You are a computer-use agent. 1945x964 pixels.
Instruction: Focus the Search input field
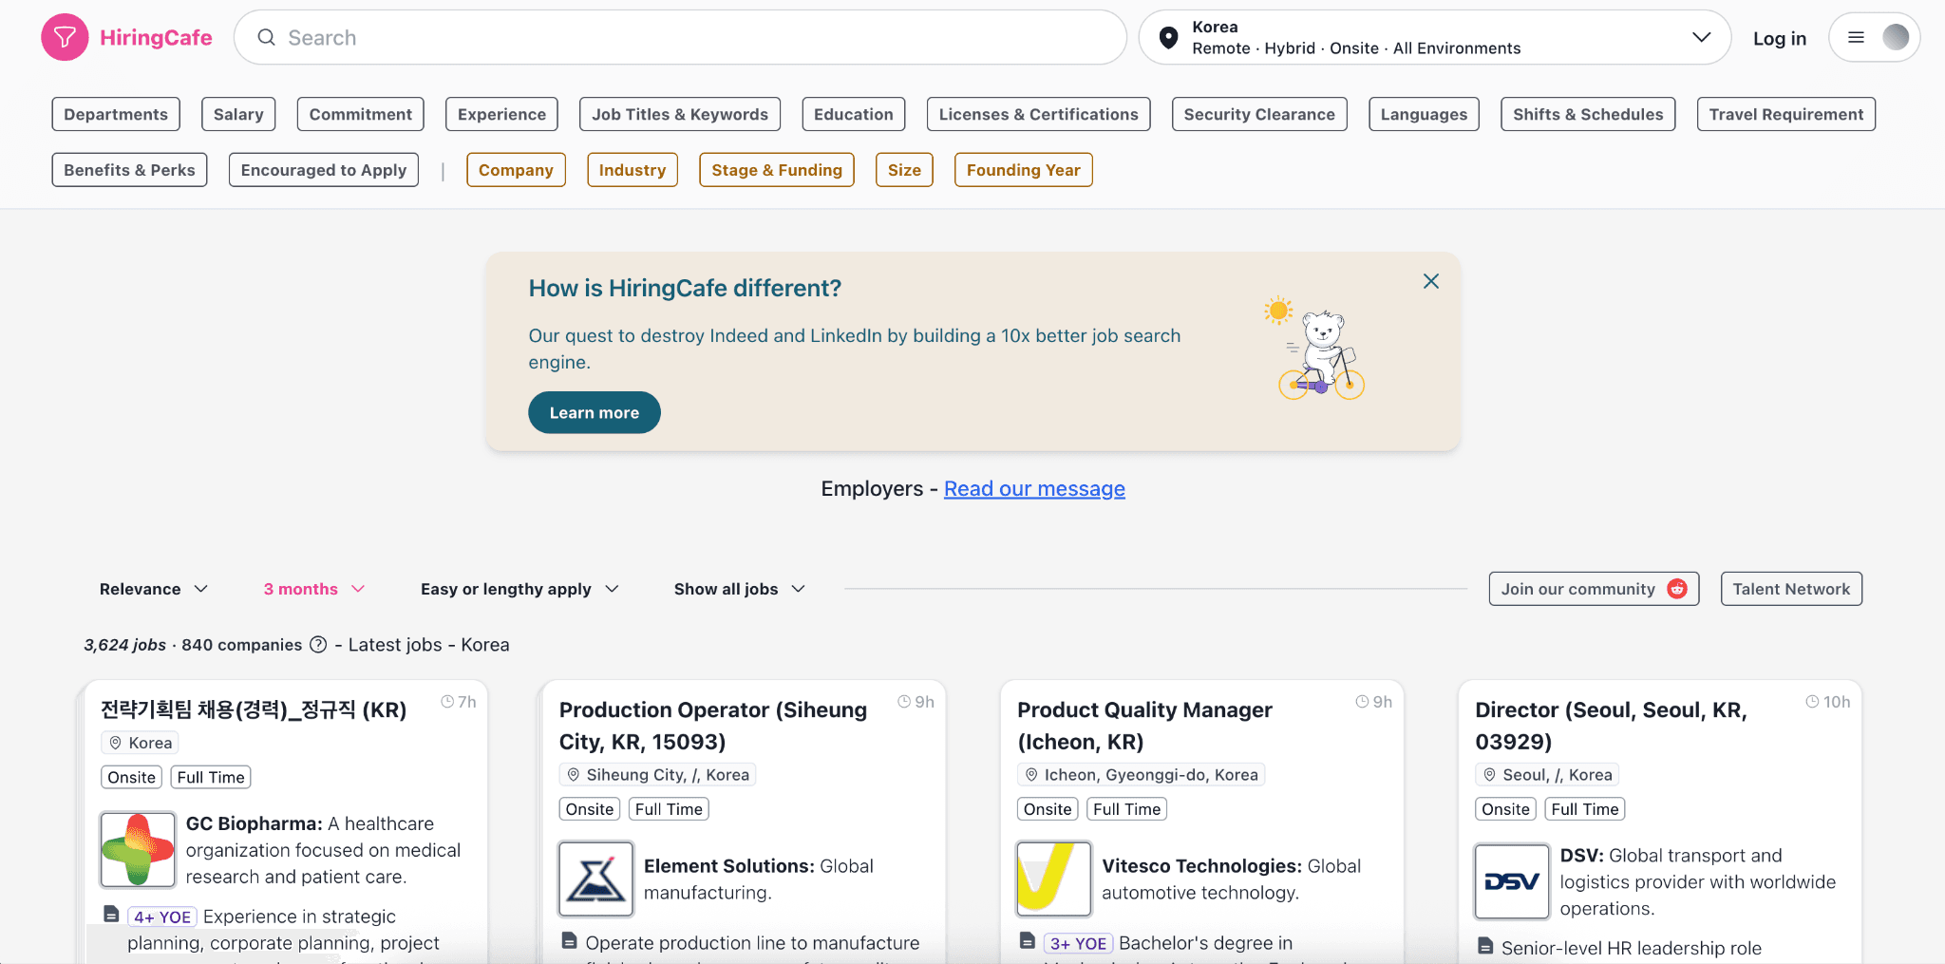pos(680,37)
